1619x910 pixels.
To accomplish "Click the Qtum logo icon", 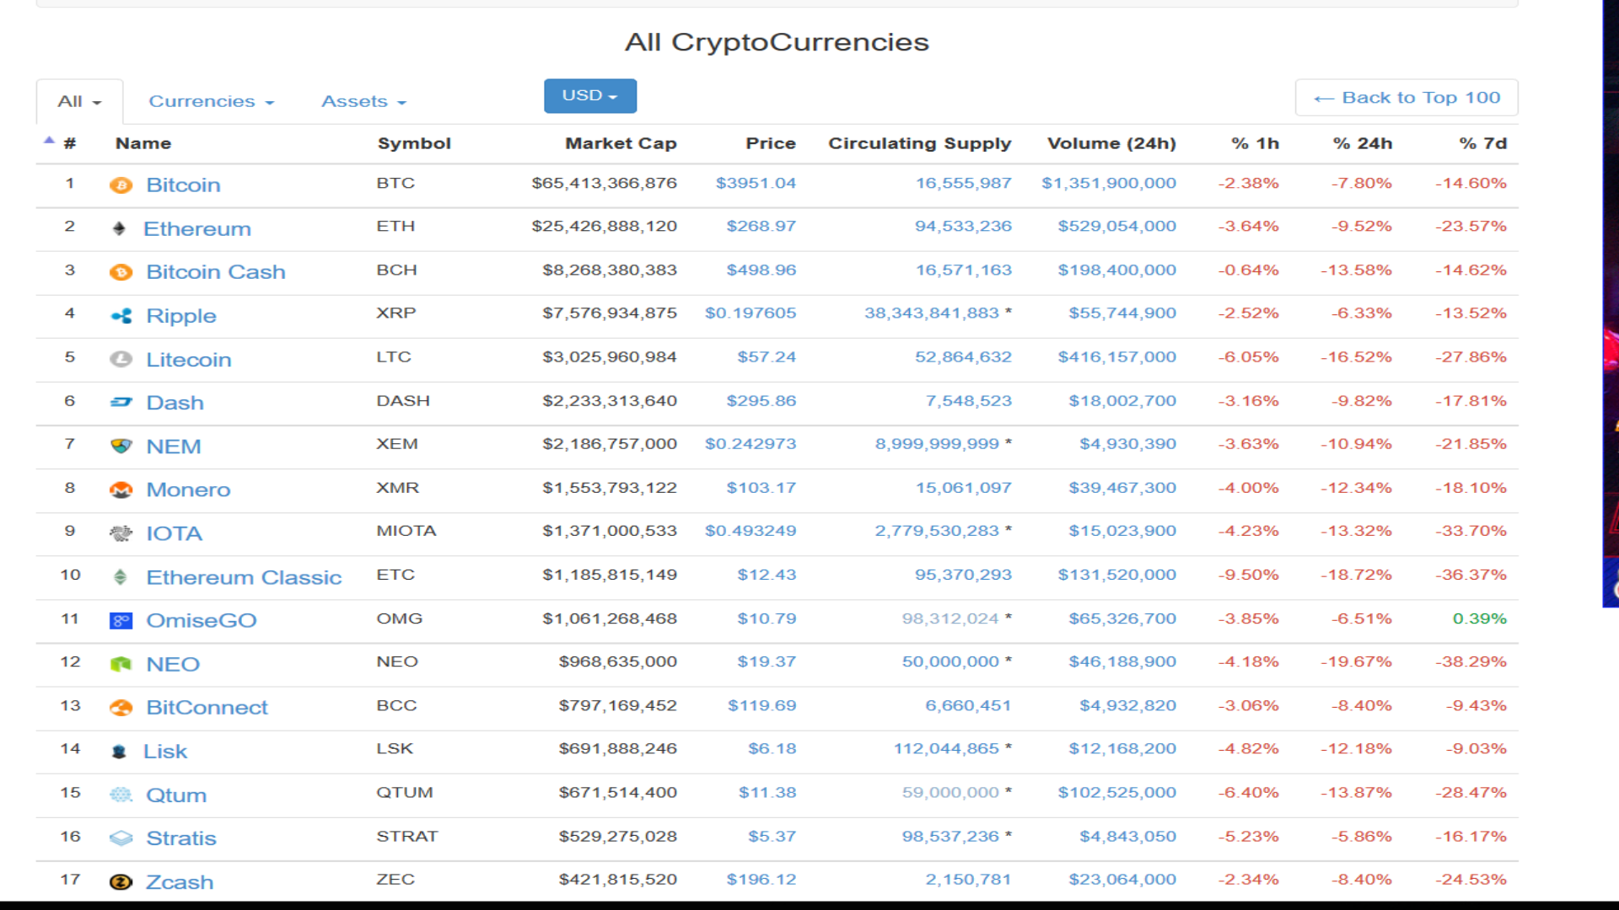I will 121,795.
